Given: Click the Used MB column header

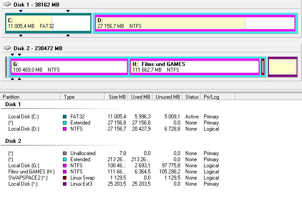Looking at the screenshot, I should coord(141,97).
